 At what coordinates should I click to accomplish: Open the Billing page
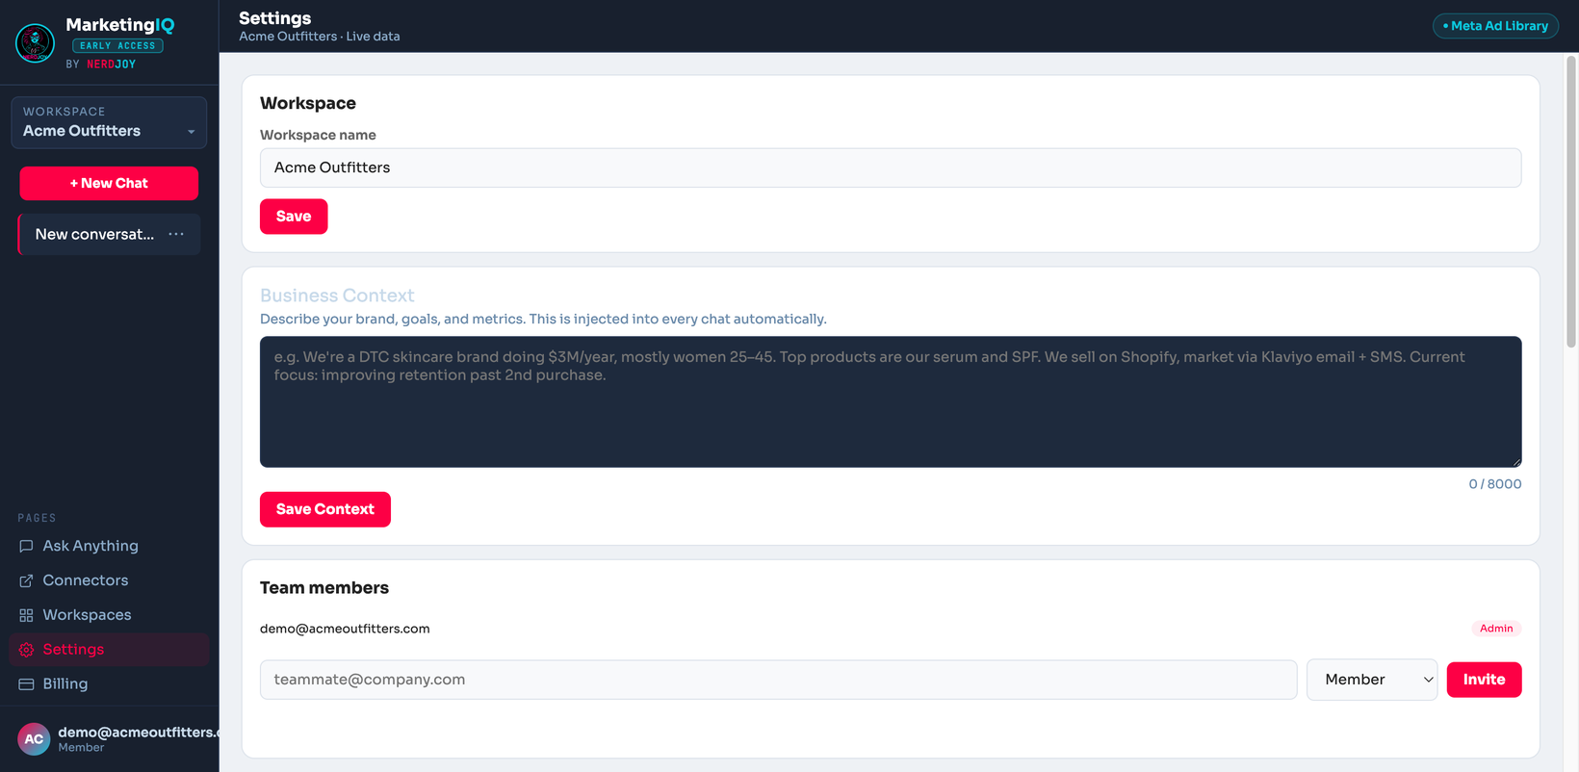pos(109,684)
